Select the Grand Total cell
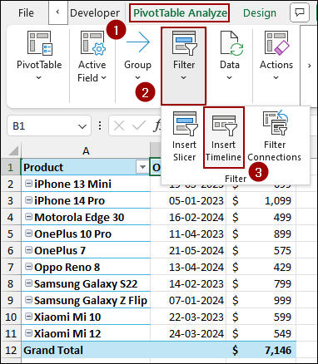 (86, 350)
